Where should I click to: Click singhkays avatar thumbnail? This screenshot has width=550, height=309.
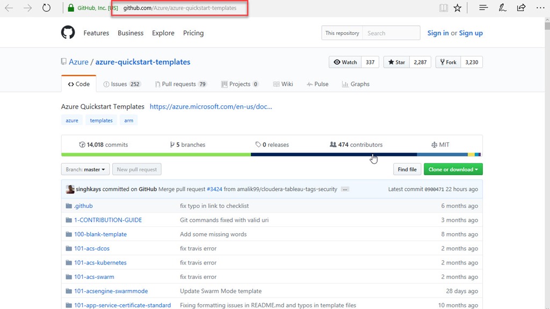[70, 189]
